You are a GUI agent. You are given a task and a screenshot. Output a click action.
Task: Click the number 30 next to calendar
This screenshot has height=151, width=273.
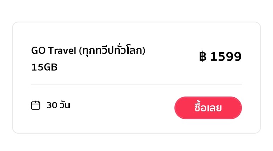(x=52, y=105)
